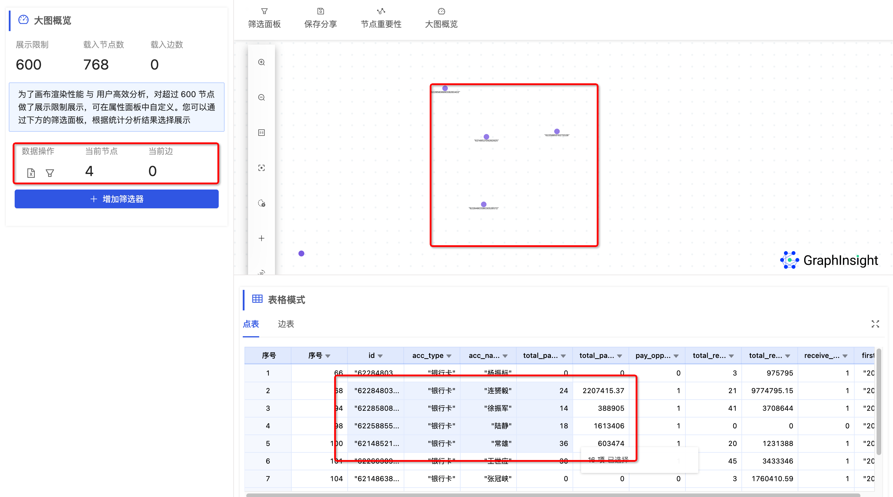
Task: Click the plus icon in the canvas toolbar
Action: coord(262,238)
